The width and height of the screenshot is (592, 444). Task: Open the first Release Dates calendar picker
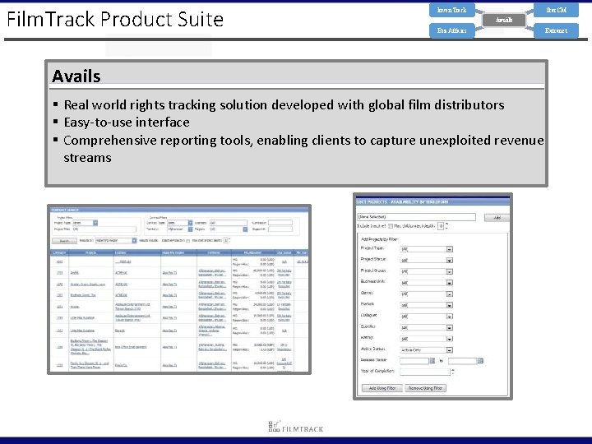coord(432,361)
